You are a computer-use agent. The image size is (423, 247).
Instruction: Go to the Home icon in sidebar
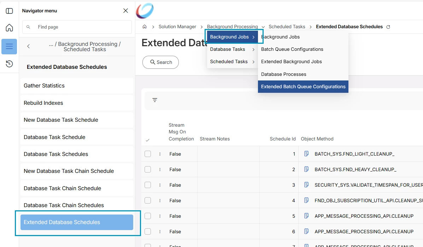pos(9,28)
